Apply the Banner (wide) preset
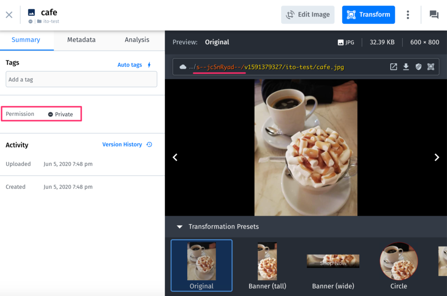 click(x=333, y=261)
